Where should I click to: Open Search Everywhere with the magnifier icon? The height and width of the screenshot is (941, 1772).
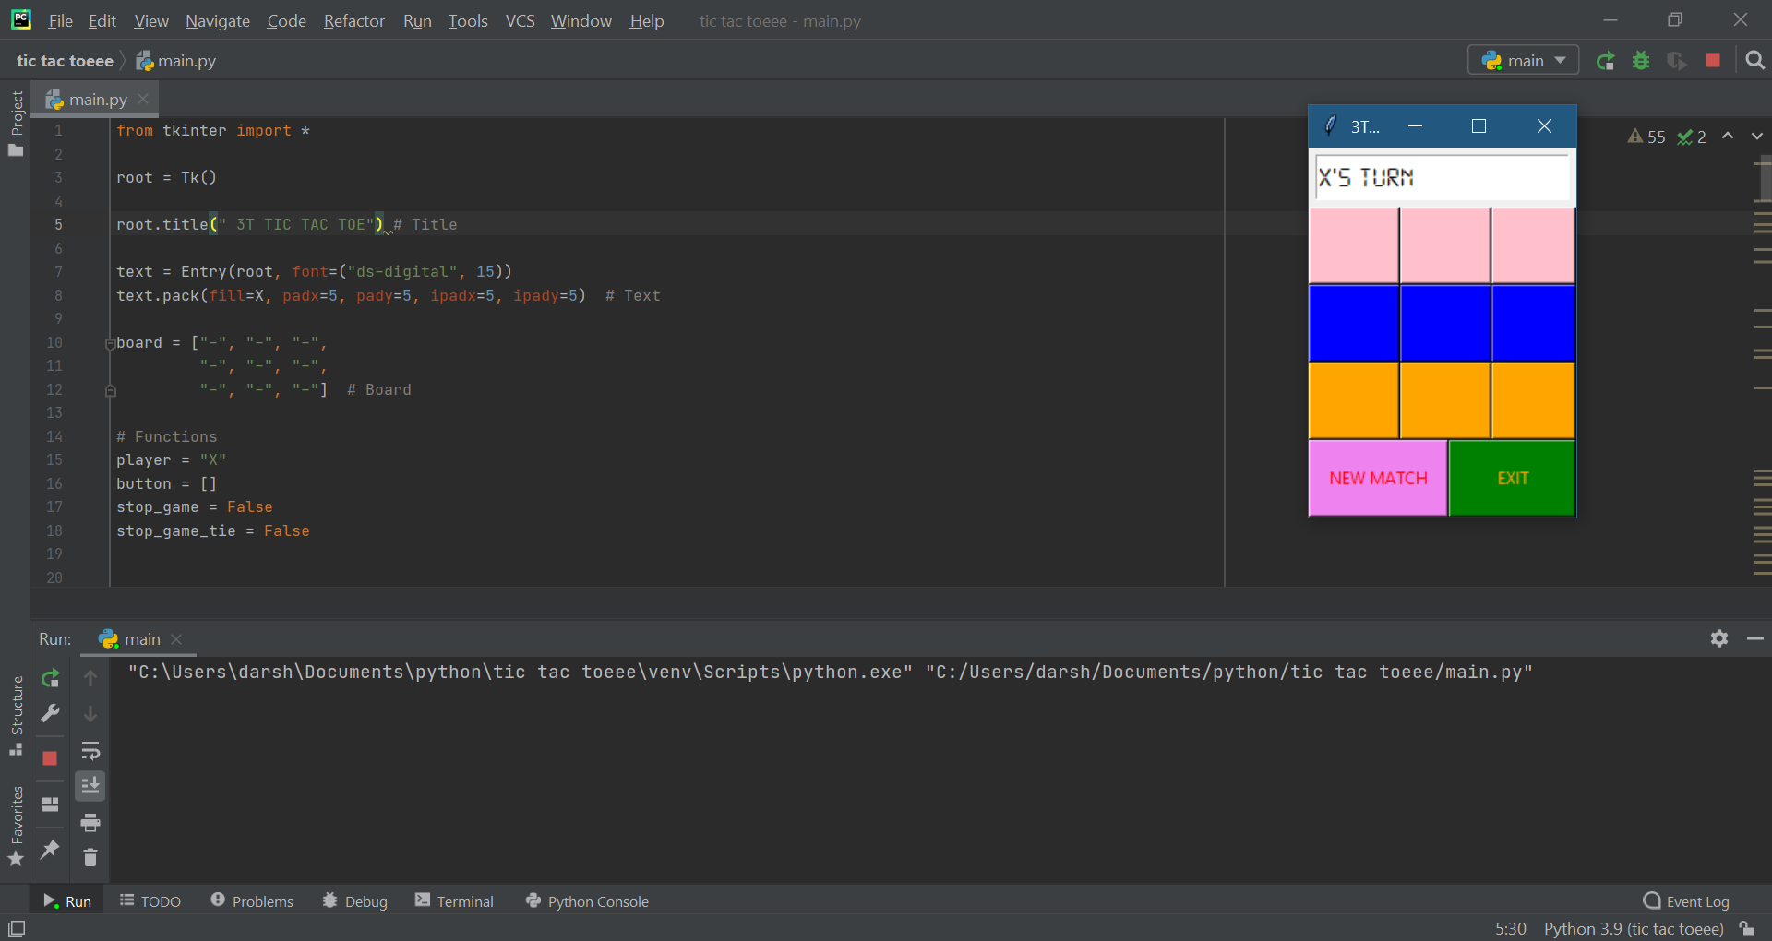tap(1754, 60)
